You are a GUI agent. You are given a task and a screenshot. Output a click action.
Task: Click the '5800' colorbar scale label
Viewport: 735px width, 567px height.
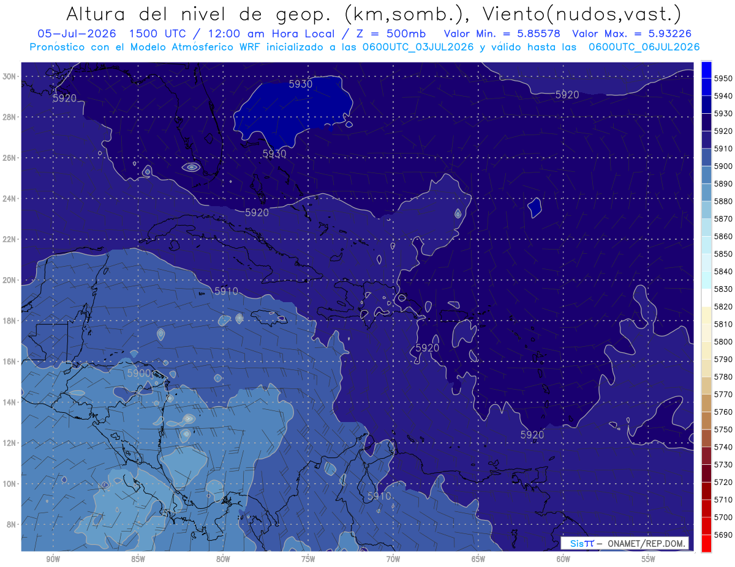click(x=723, y=341)
